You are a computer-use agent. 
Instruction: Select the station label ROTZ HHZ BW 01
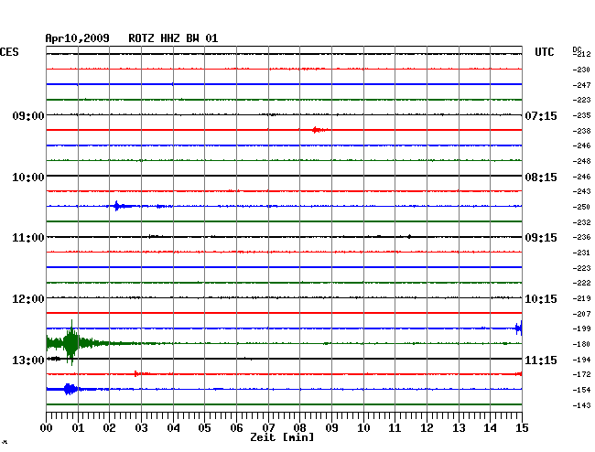coord(173,38)
